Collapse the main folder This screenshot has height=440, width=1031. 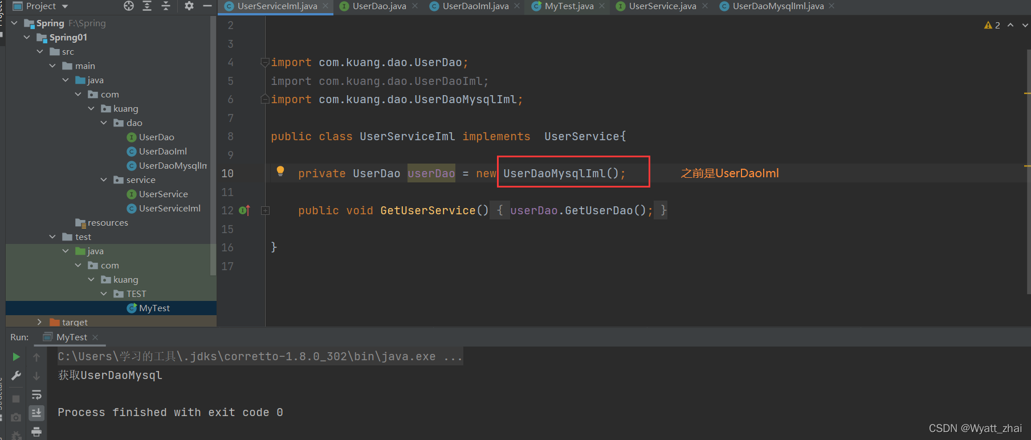tap(52, 66)
